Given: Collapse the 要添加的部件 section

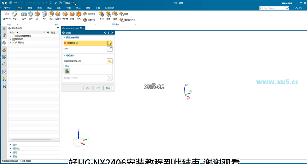Looking at the screenshot, I should (64, 37).
